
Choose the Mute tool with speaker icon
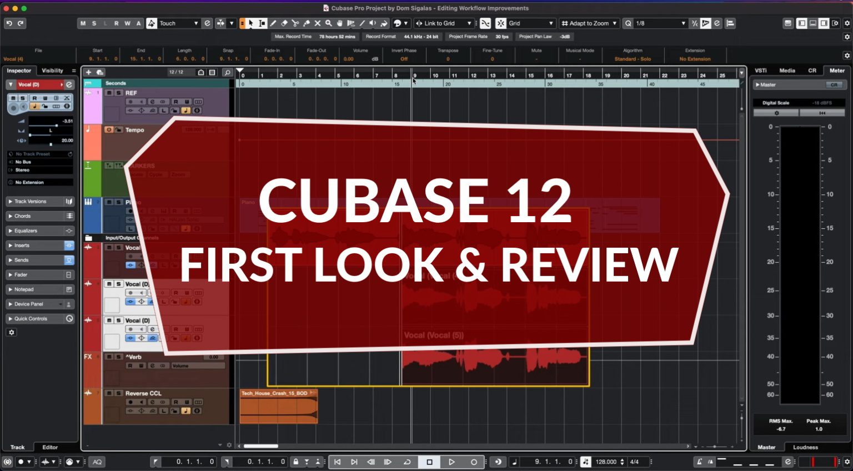click(373, 23)
